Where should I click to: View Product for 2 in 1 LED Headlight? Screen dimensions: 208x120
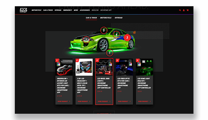(x=84, y=101)
